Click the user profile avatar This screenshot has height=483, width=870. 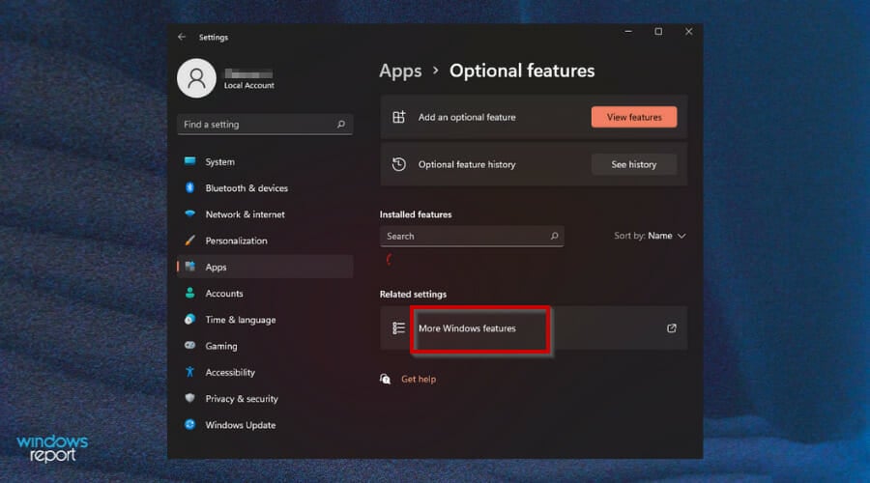(196, 78)
